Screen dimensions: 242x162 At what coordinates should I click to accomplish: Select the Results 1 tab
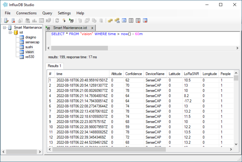(x=54, y=66)
